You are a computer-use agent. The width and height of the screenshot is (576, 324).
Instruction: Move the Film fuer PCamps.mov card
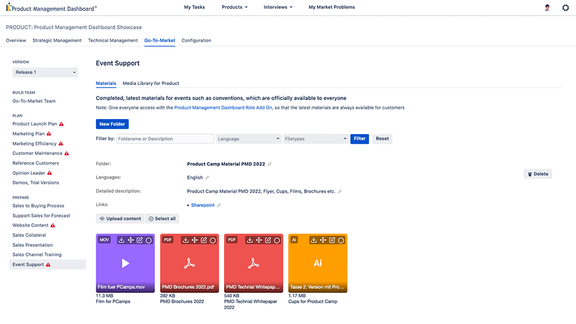pyautogui.click(x=130, y=240)
